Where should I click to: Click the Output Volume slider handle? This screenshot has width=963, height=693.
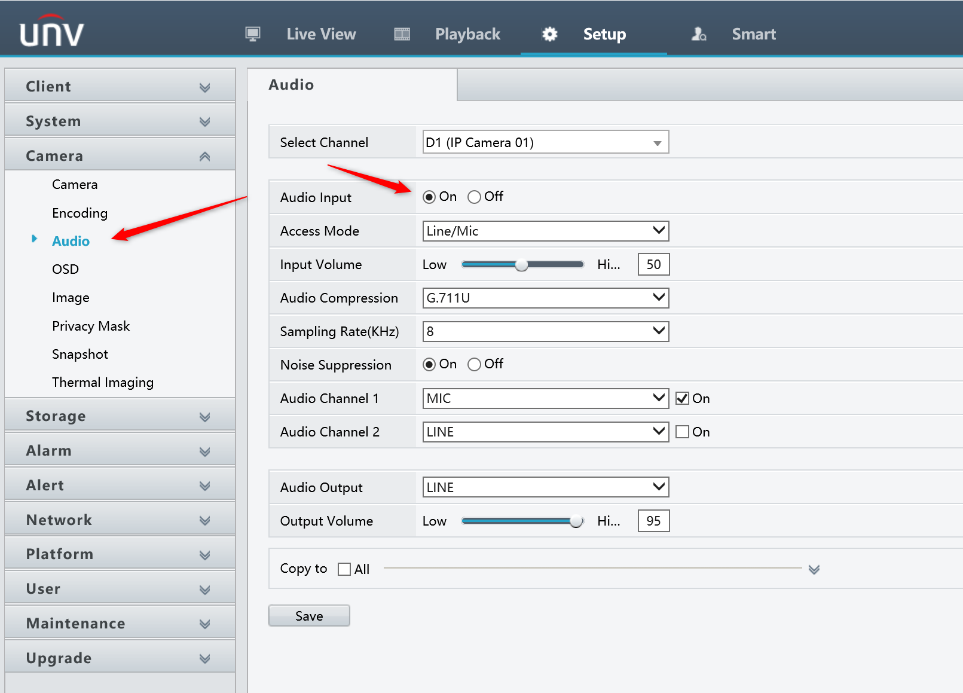(576, 521)
